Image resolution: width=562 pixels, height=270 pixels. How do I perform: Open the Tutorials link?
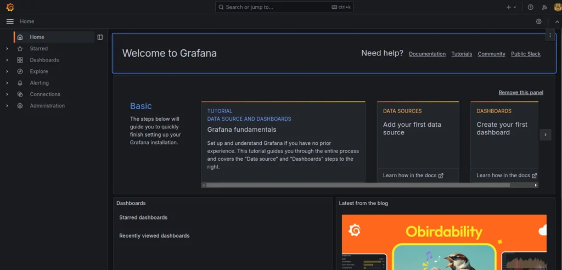(x=462, y=54)
